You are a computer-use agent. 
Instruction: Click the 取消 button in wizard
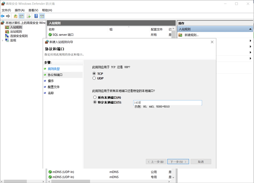[x=201, y=161]
